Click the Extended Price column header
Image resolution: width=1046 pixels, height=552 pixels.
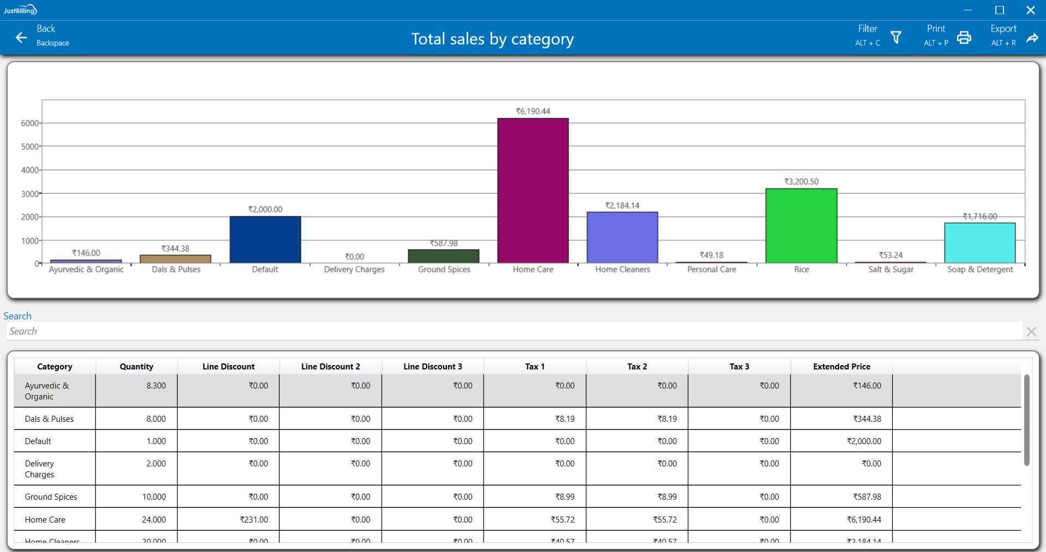[841, 367]
